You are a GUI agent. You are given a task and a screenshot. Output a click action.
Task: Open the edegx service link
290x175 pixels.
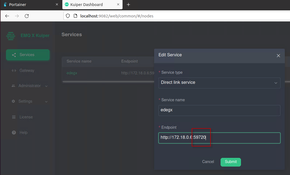tap(72, 73)
